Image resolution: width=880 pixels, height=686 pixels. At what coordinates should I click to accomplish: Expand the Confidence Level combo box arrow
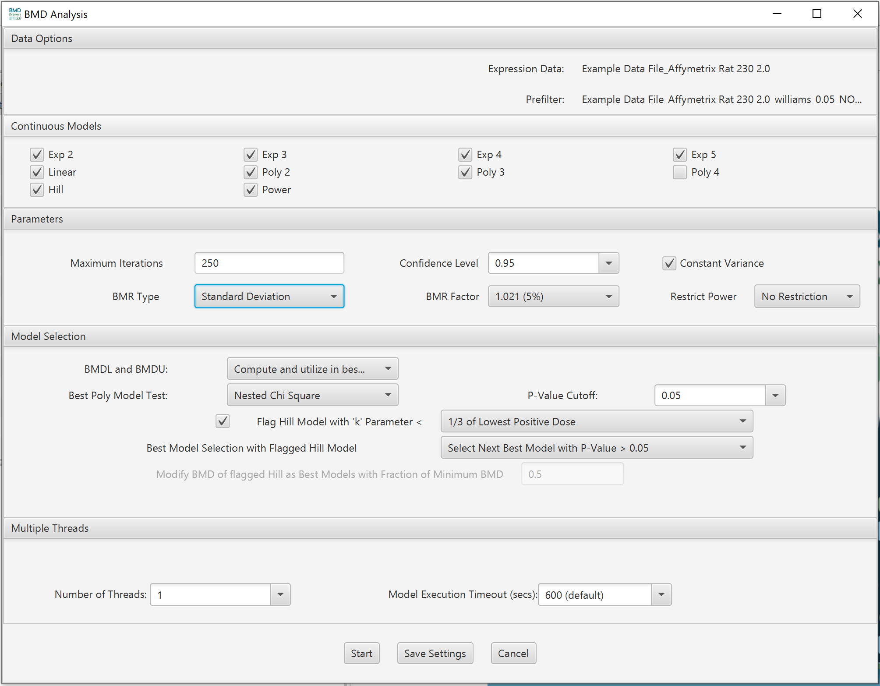click(608, 263)
